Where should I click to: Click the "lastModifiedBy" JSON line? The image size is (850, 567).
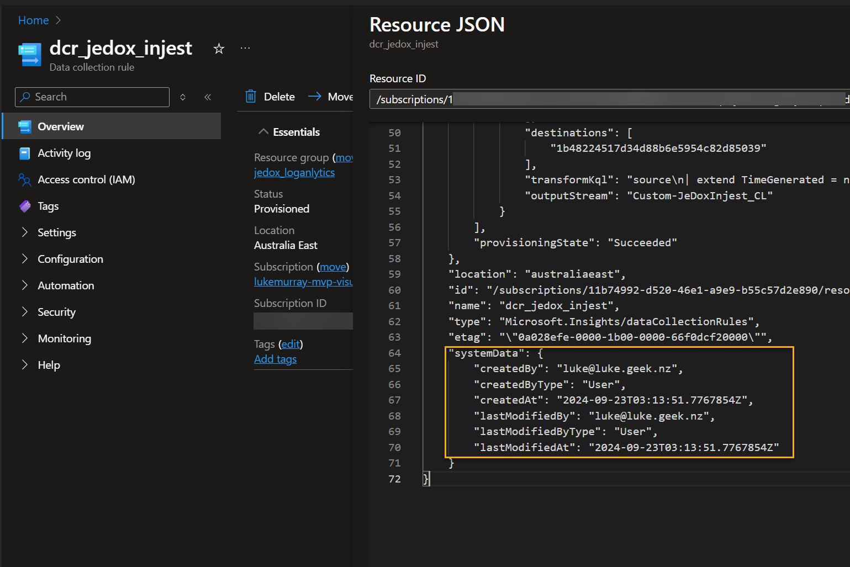tap(594, 416)
